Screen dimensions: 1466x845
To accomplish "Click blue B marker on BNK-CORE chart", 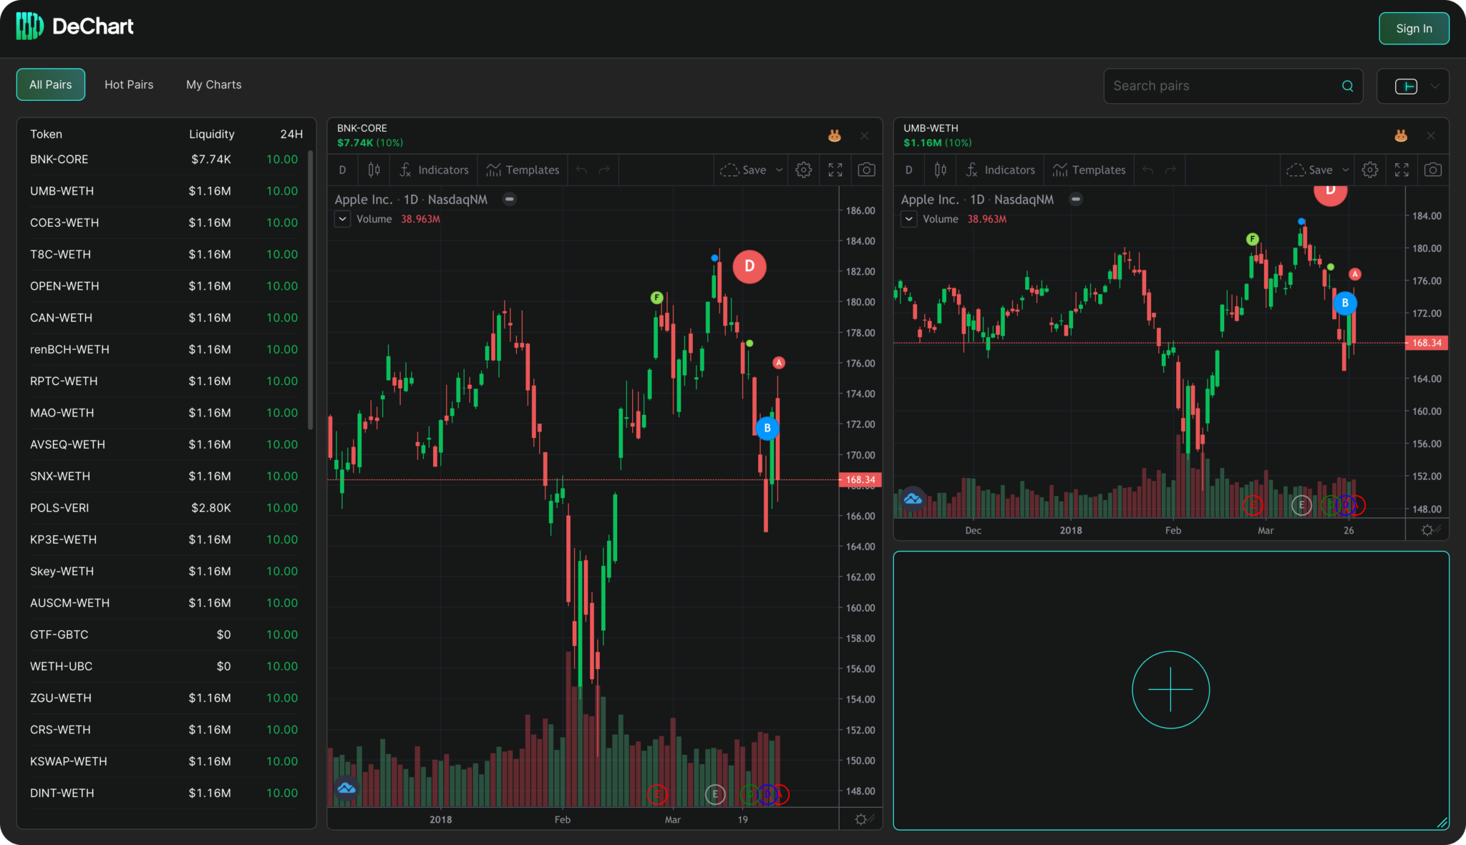I will [x=767, y=428].
